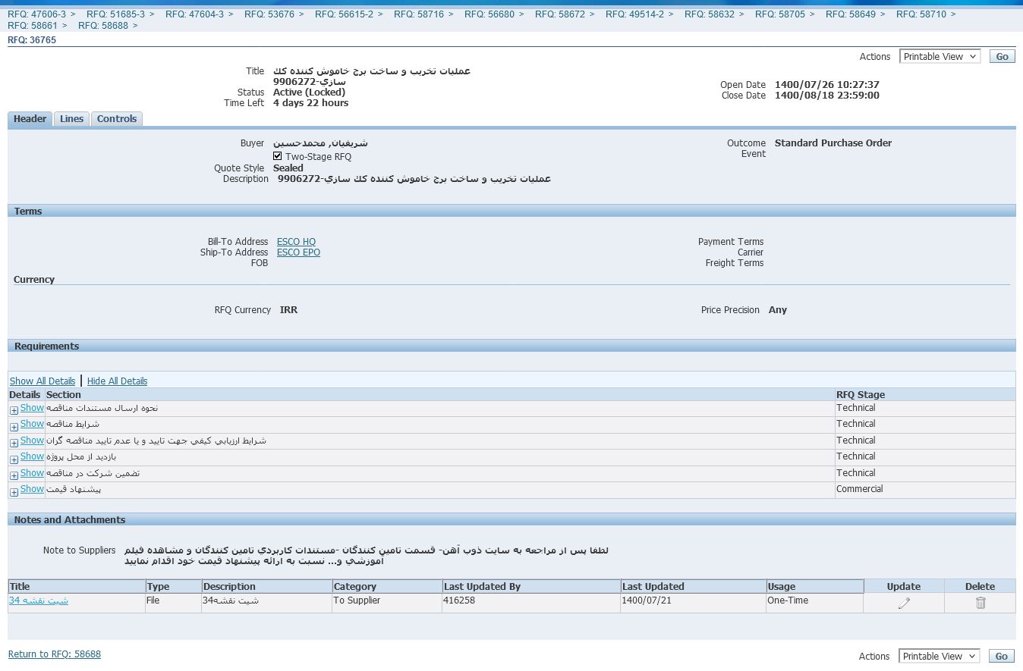Screen dimensions: 1023x671
Task: Click Show All Details link
Action: tap(42, 381)
